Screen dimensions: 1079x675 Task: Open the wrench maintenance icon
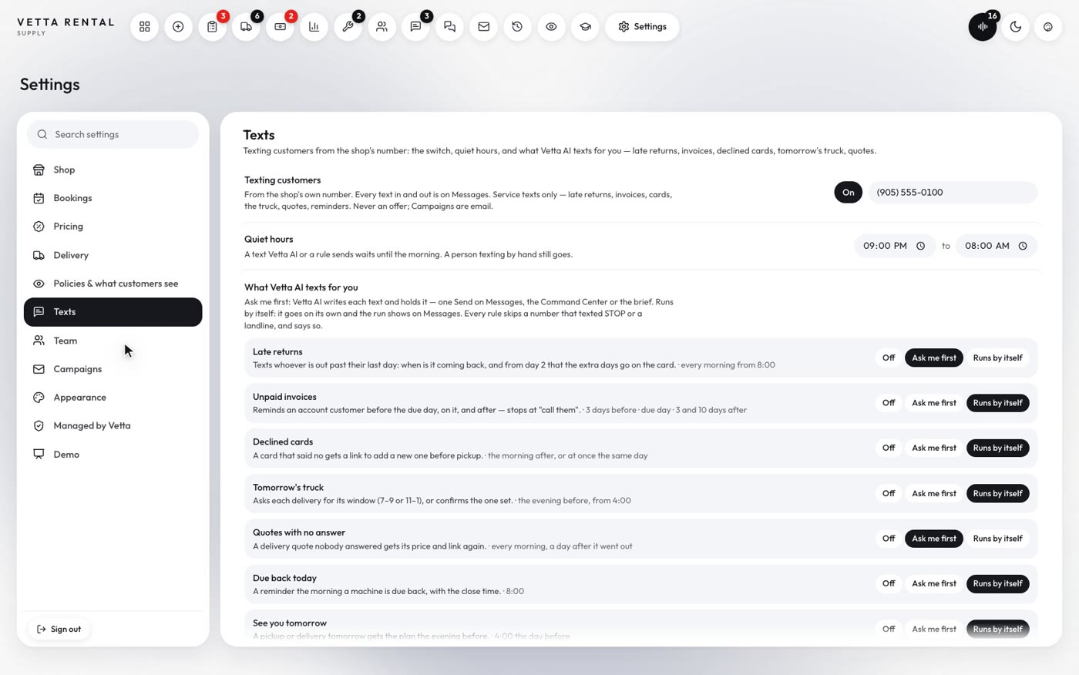348,27
